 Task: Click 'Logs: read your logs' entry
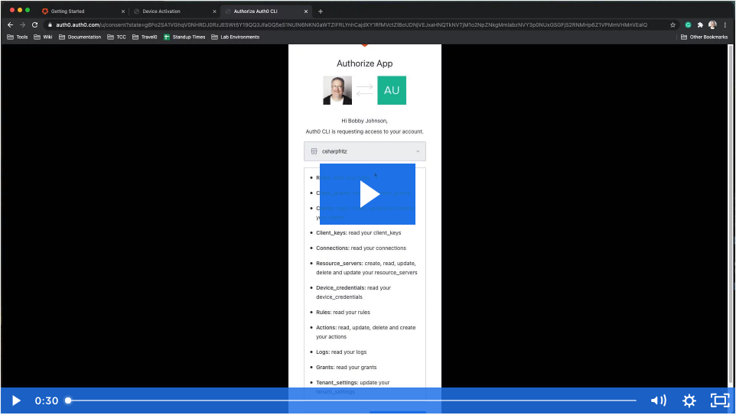(x=341, y=352)
